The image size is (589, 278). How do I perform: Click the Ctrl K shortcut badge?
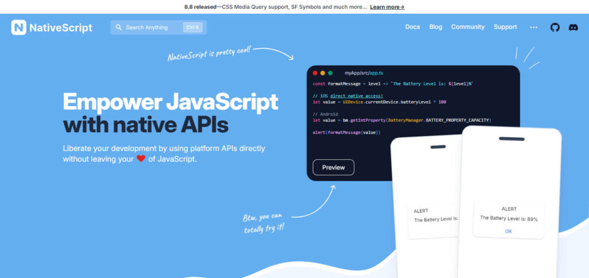pyautogui.click(x=193, y=28)
